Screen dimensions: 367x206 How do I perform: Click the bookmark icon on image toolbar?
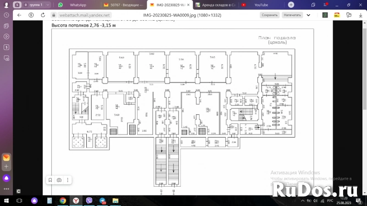50,180
